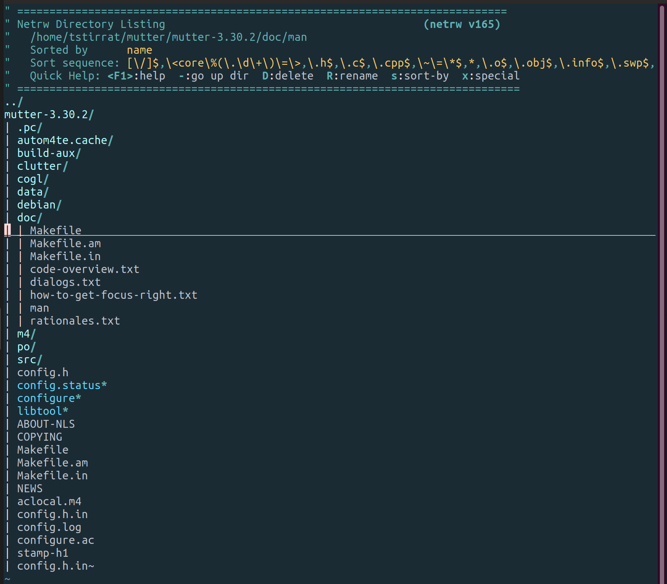Open the debian/ folder
The image size is (667, 584).
click(39, 204)
